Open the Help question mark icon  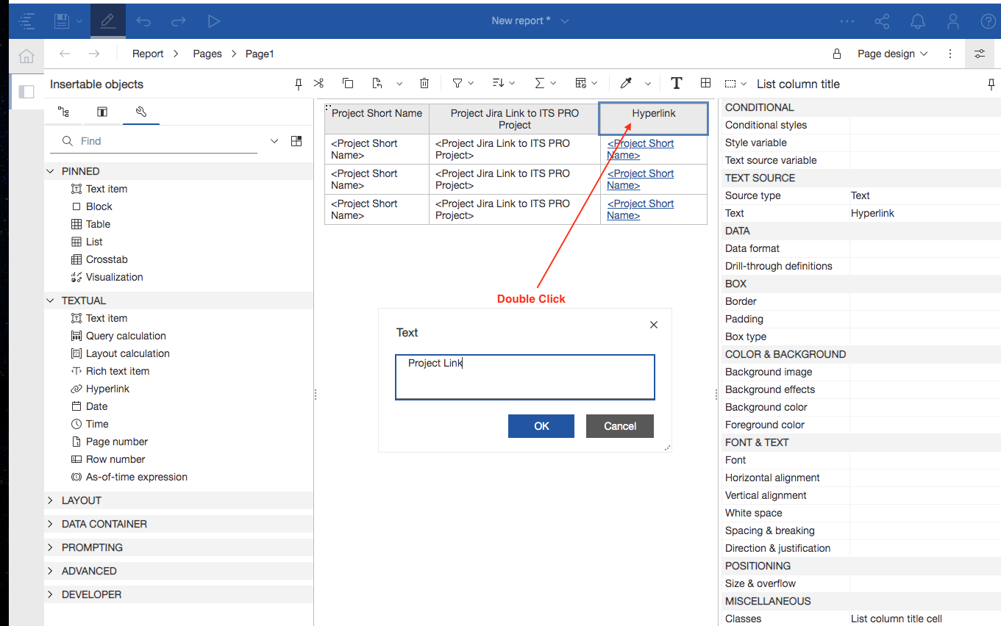[x=988, y=21]
